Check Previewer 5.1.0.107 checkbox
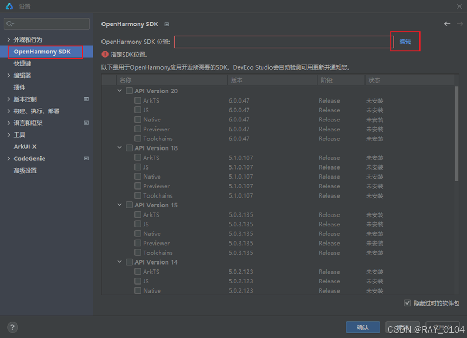Viewport: 467px width, 338px height. [x=138, y=186]
